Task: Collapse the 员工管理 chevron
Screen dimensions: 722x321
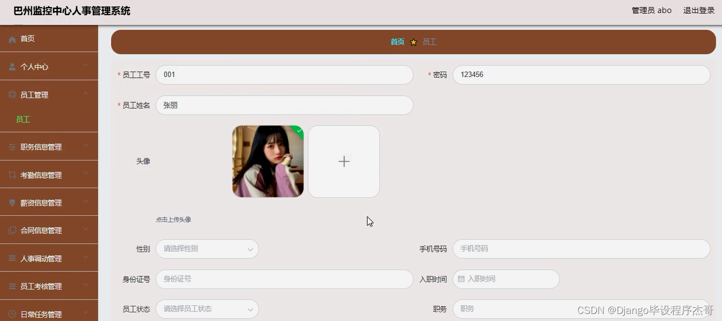Action: tap(86, 94)
